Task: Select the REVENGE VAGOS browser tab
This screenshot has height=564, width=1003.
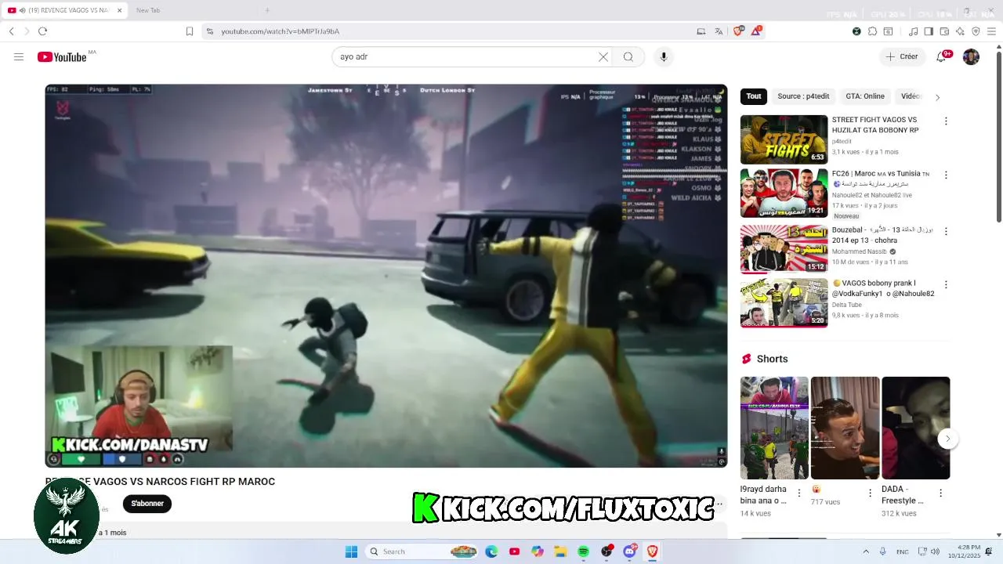Action: tap(64, 10)
